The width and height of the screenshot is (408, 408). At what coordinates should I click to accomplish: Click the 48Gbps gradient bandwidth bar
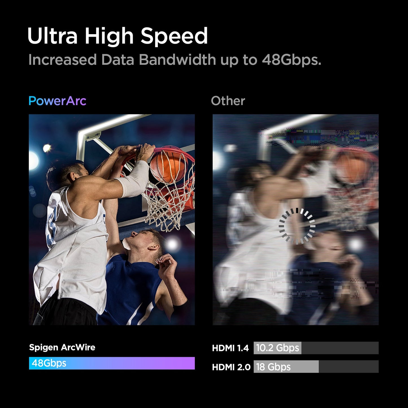point(112,363)
